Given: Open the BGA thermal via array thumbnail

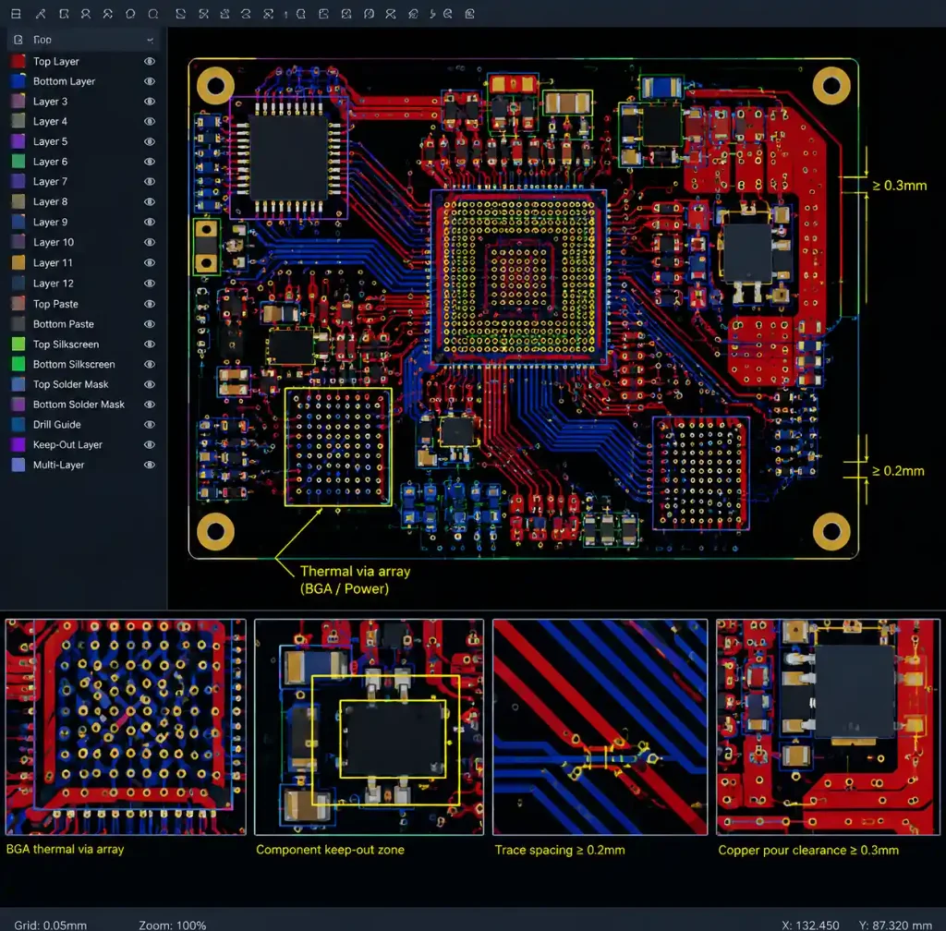Looking at the screenshot, I should tap(126, 727).
